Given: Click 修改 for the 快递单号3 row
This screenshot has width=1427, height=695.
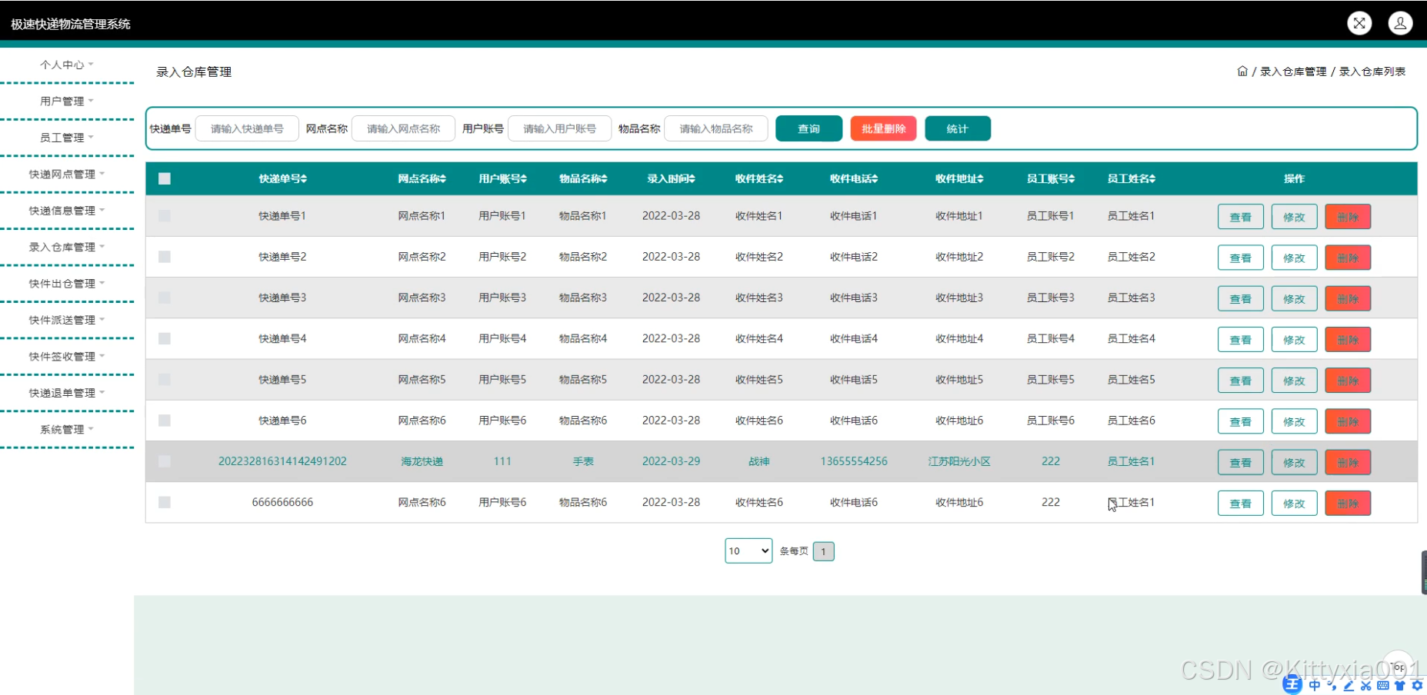Looking at the screenshot, I should point(1294,299).
